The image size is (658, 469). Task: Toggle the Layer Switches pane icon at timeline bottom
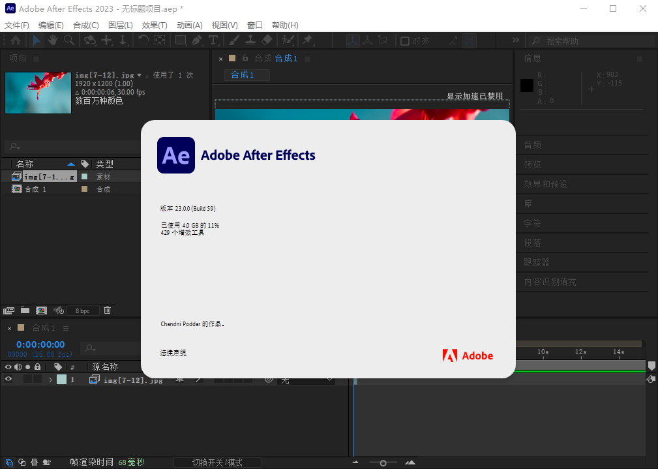pyautogui.click(x=9, y=462)
